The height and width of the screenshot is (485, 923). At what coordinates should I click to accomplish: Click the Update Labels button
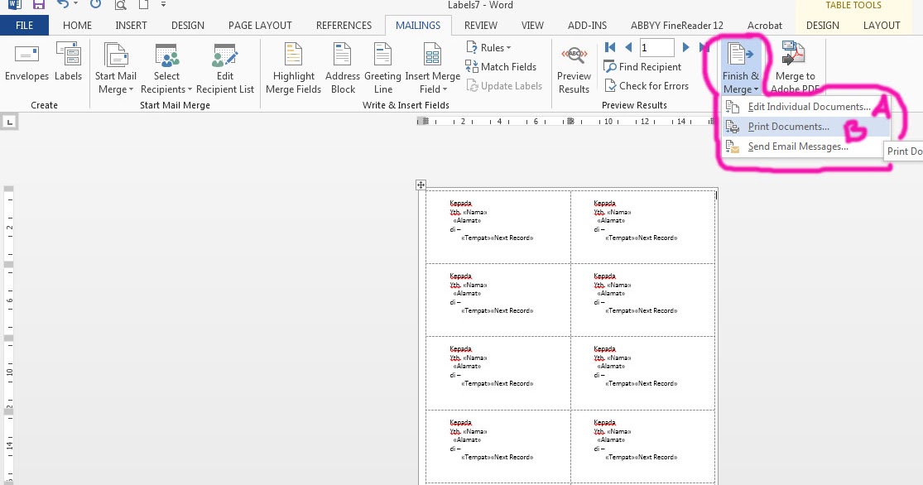click(x=504, y=86)
